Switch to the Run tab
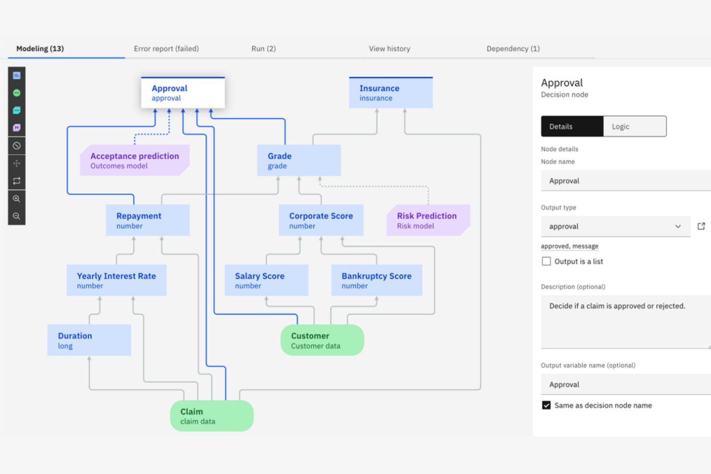The width and height of the screenshot is (711, 474). pyautogui.click(x=263, y=49)
